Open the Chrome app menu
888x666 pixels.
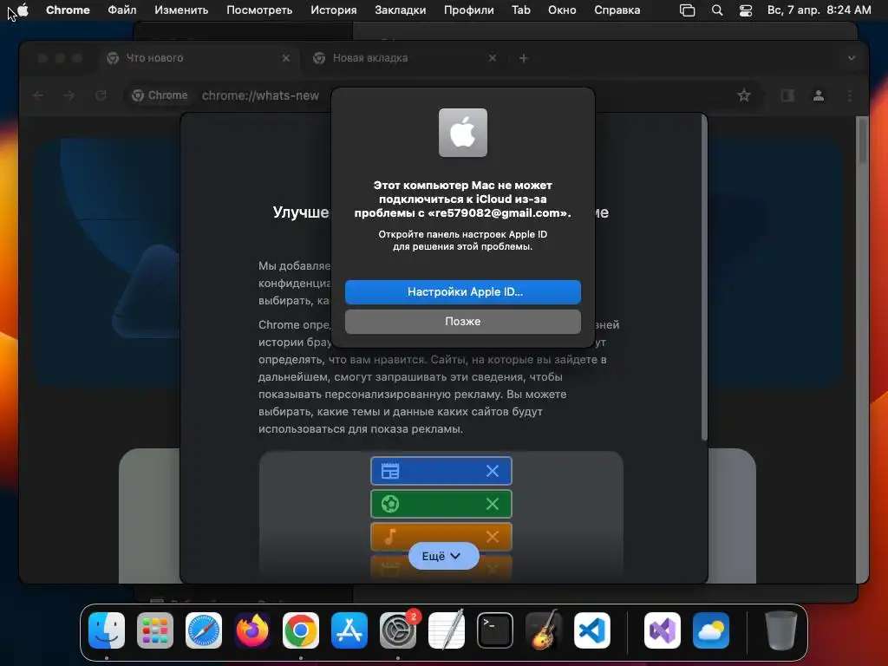[x=68, y=10]
